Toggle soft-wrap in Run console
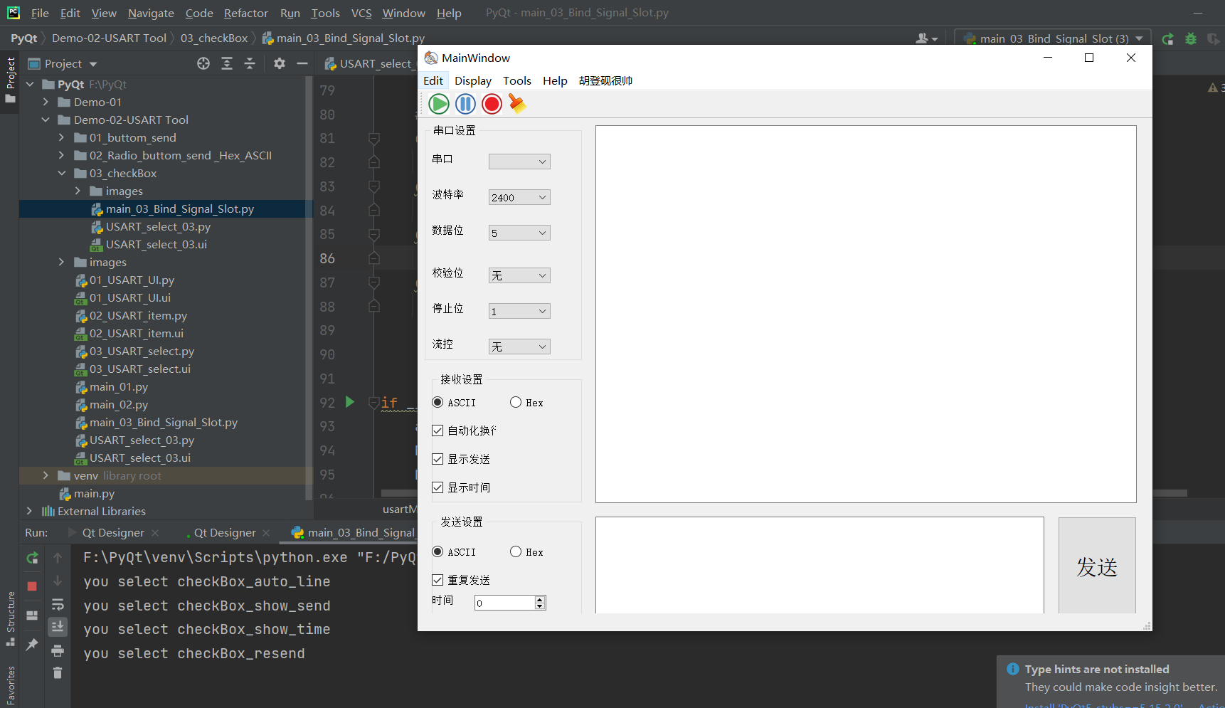This screenshot has height=708, width=1225. [58, 605]
